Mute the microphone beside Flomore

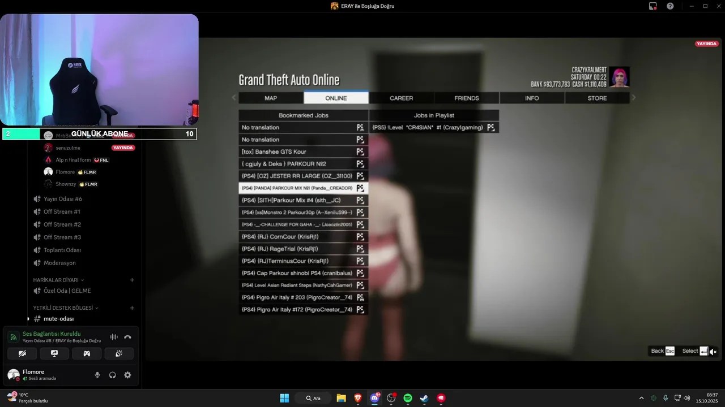(x=97, y=375)
